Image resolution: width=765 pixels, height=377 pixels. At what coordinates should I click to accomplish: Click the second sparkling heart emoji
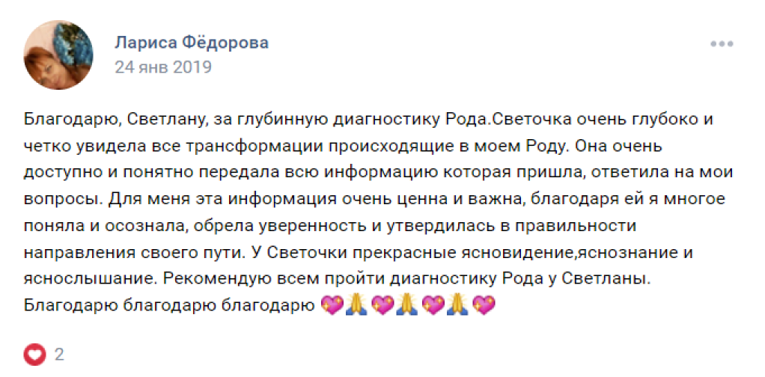coord(382,305)
